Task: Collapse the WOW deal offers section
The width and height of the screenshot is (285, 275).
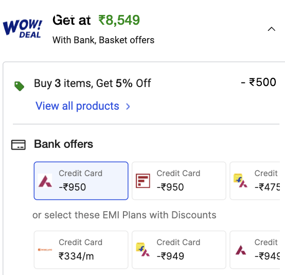Action: click(x=272, y=29)
